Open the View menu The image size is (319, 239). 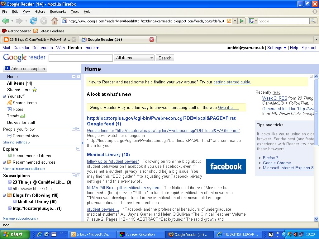[x=26, y=12]
